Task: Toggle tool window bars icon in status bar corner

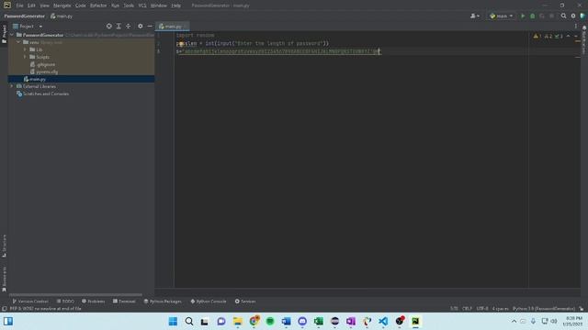Action: pyautogui.click(x=4, y=309)
